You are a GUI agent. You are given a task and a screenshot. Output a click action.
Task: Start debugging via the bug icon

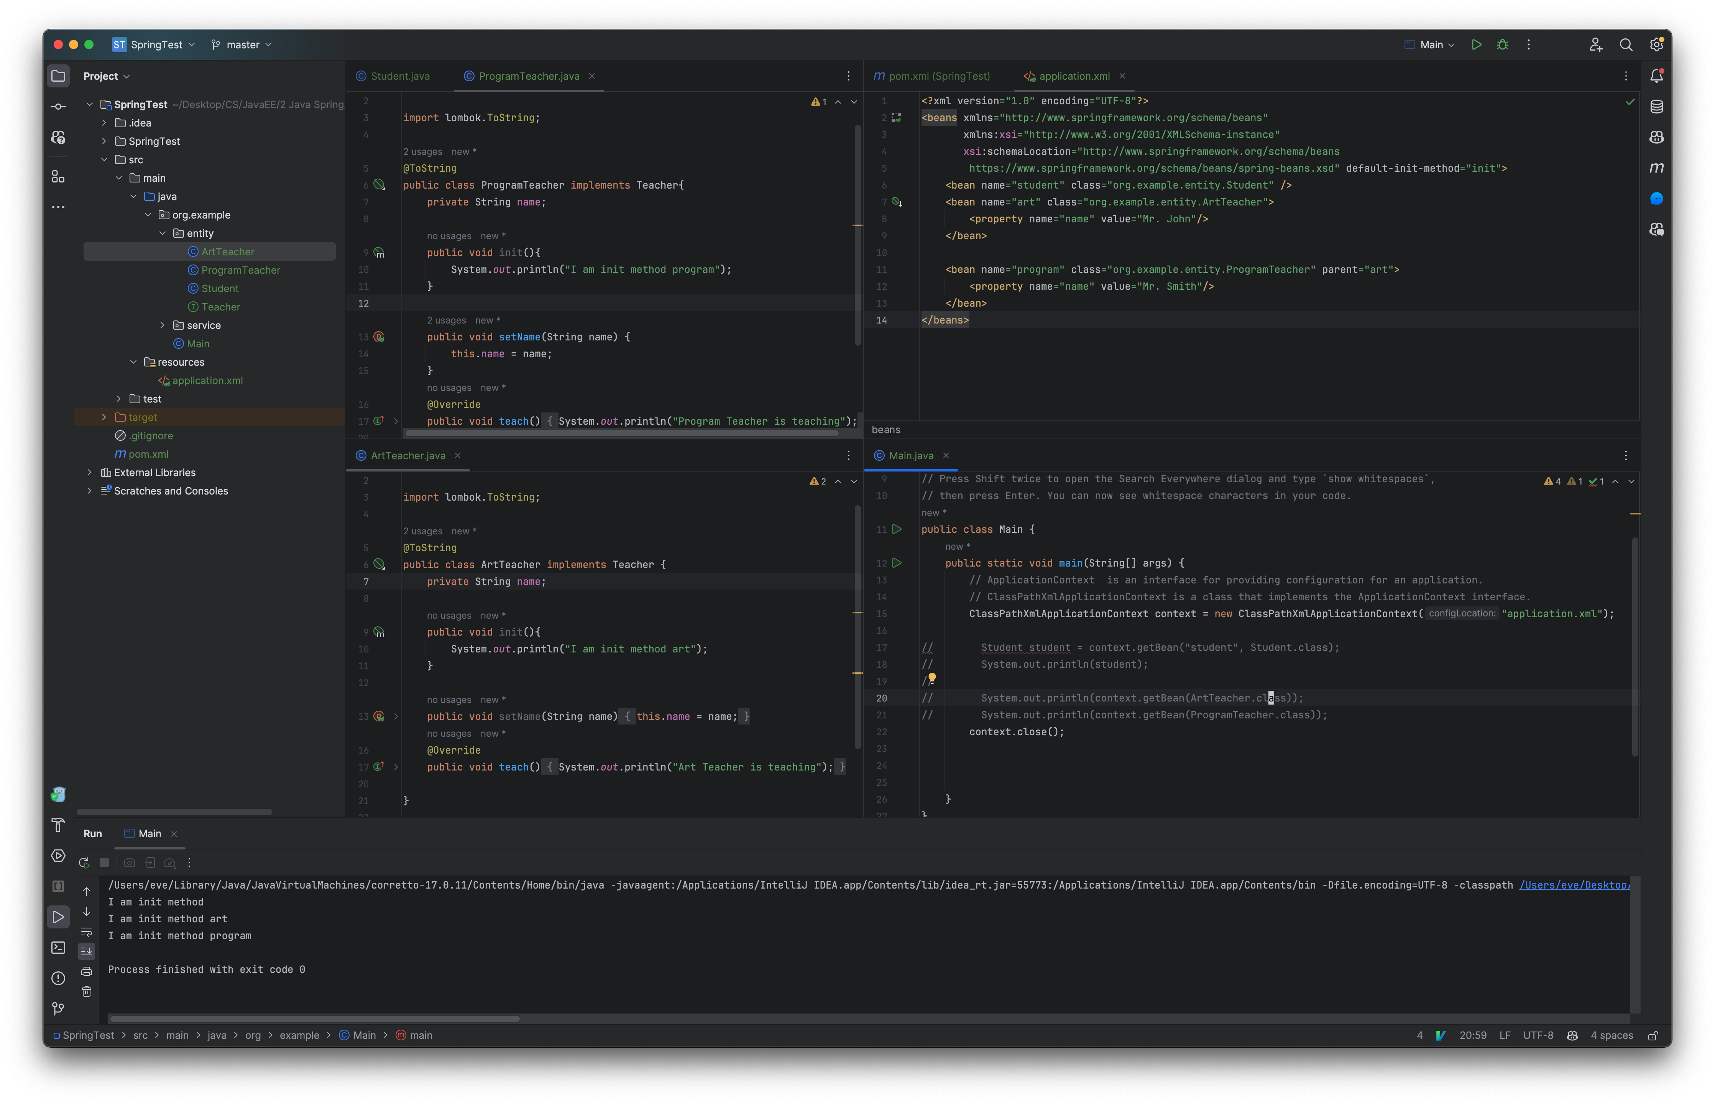click(x=1502, y=44)
